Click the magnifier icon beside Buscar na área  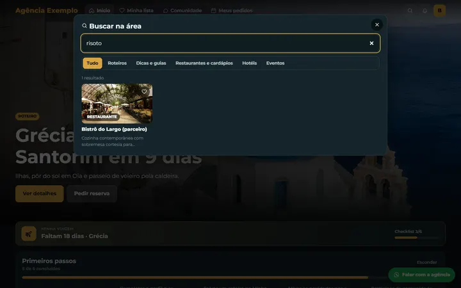coord(85,26)
